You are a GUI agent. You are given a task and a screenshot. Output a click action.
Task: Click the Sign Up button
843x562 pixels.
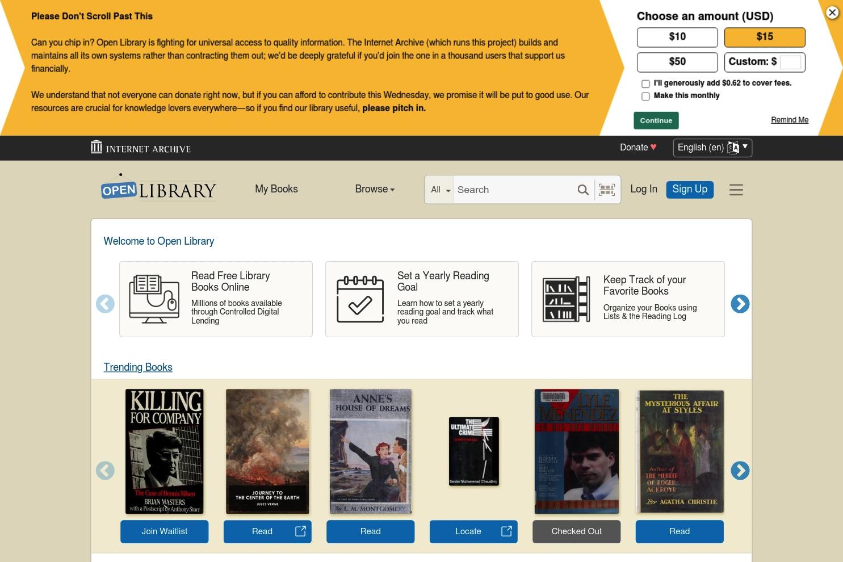click(690, 189)
